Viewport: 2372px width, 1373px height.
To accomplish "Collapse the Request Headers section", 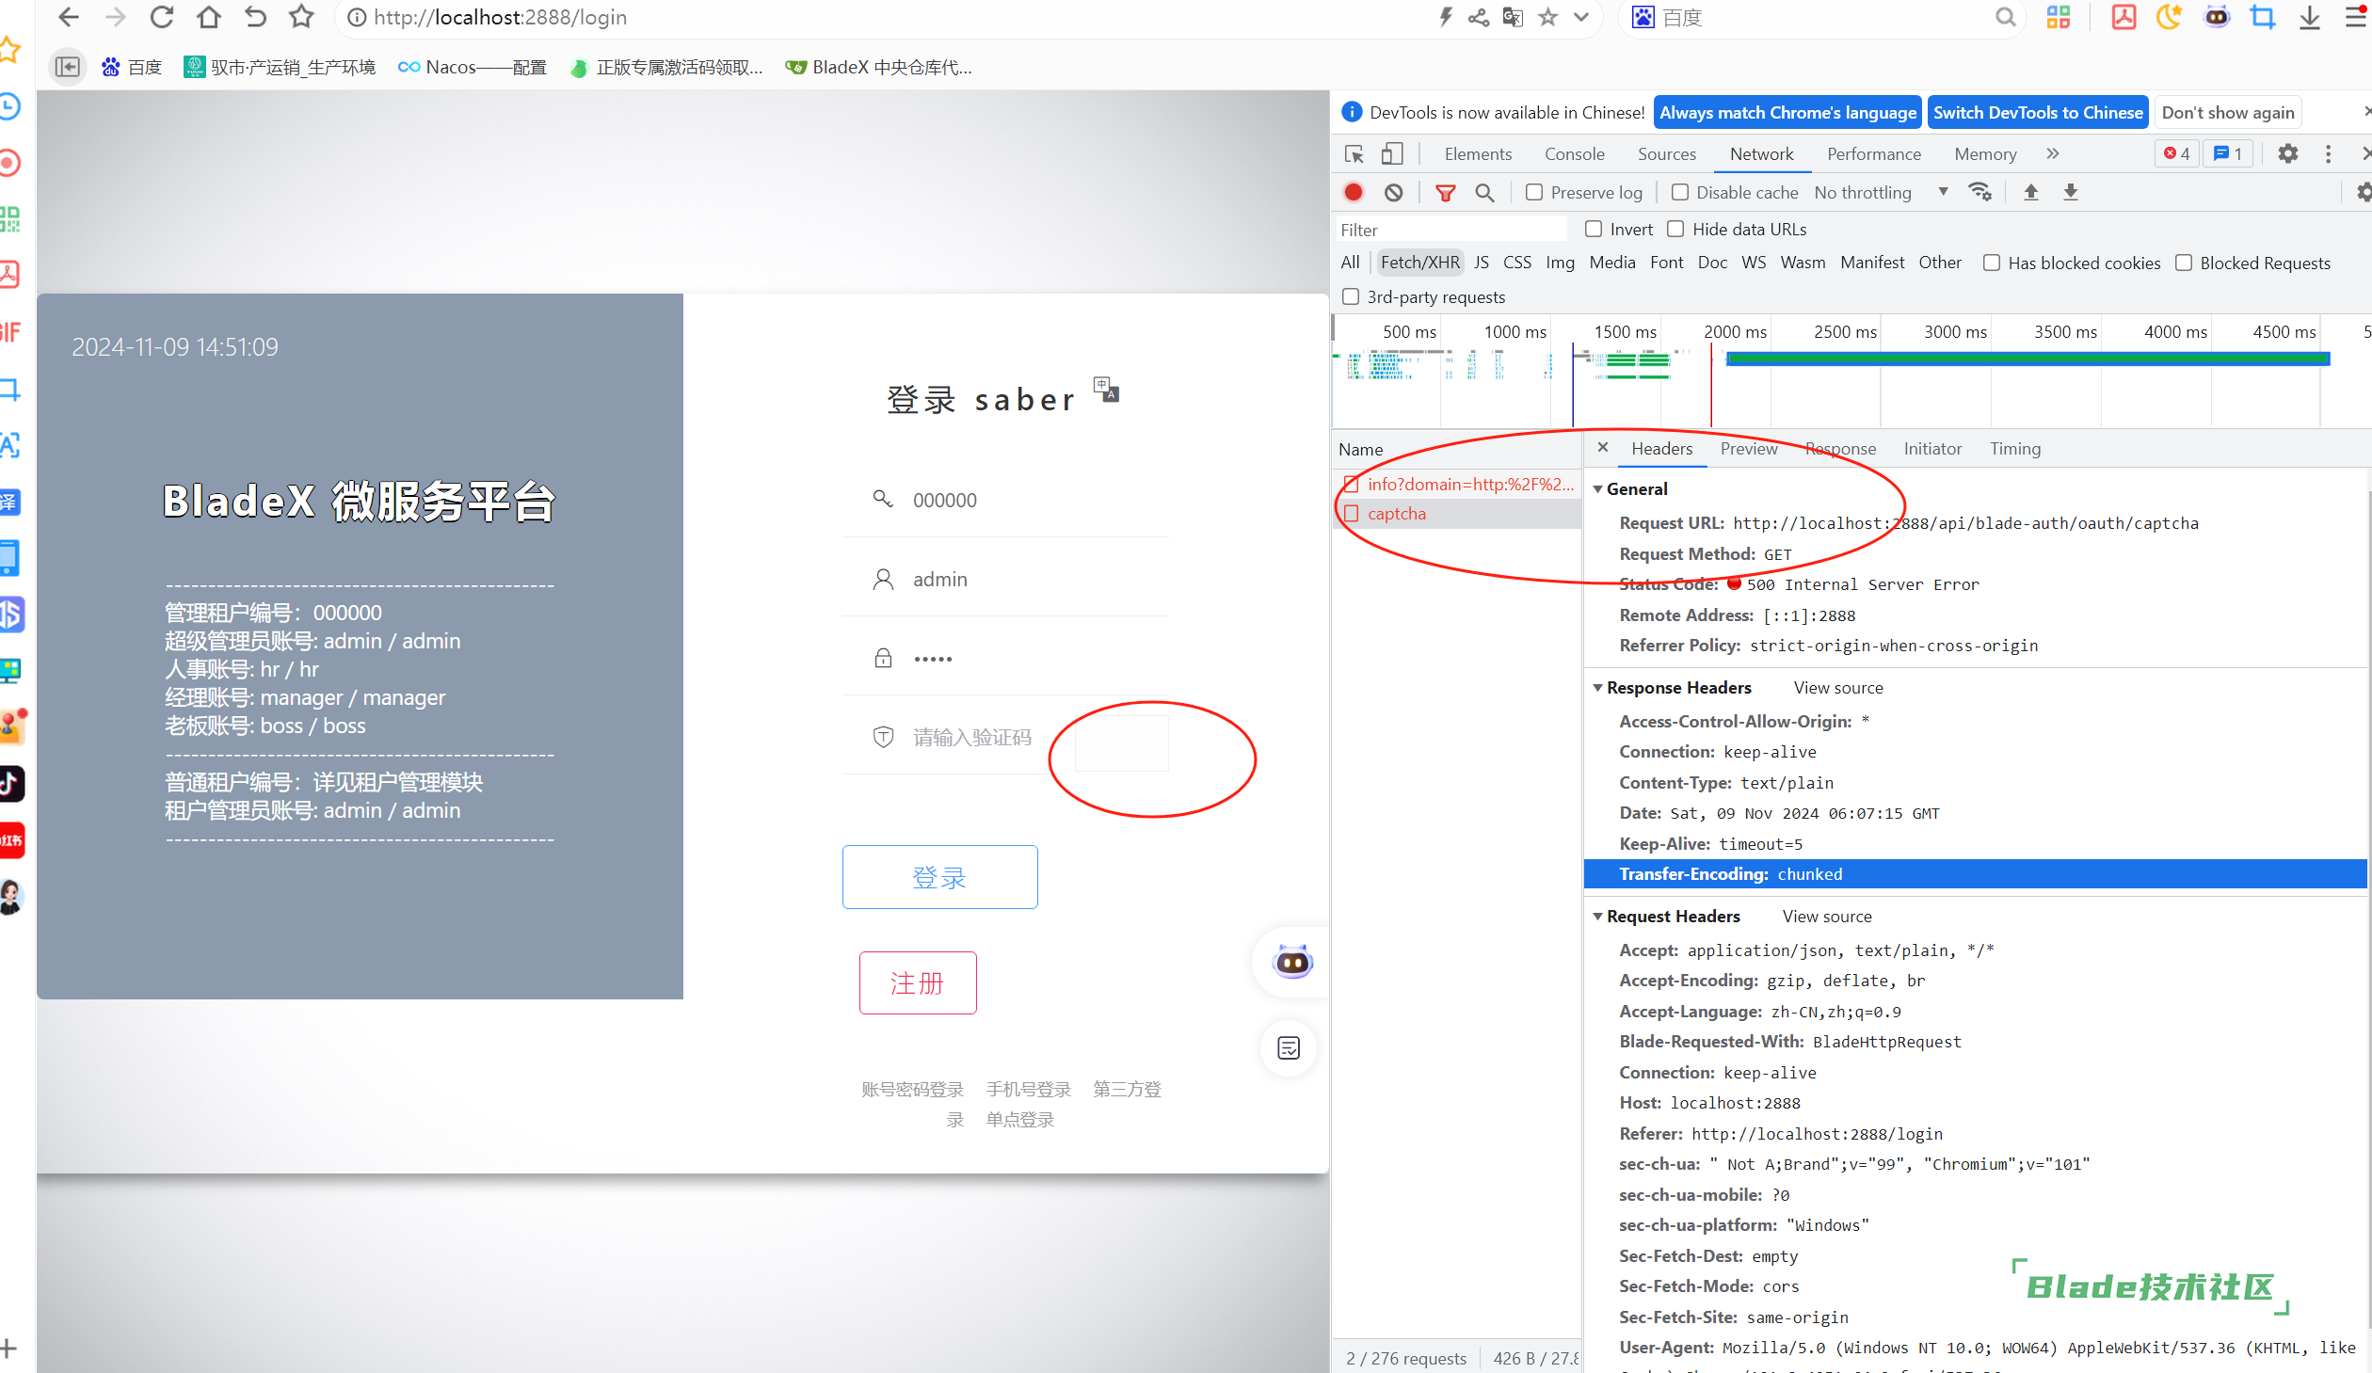I will (1597, 917).
